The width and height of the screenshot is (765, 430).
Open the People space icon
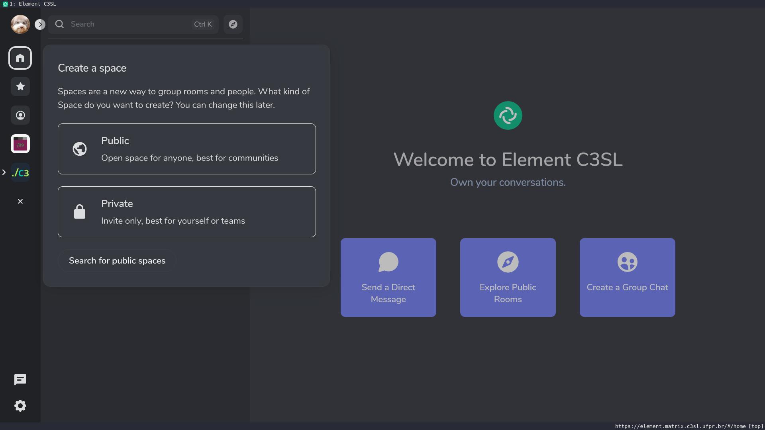[20, 115]
